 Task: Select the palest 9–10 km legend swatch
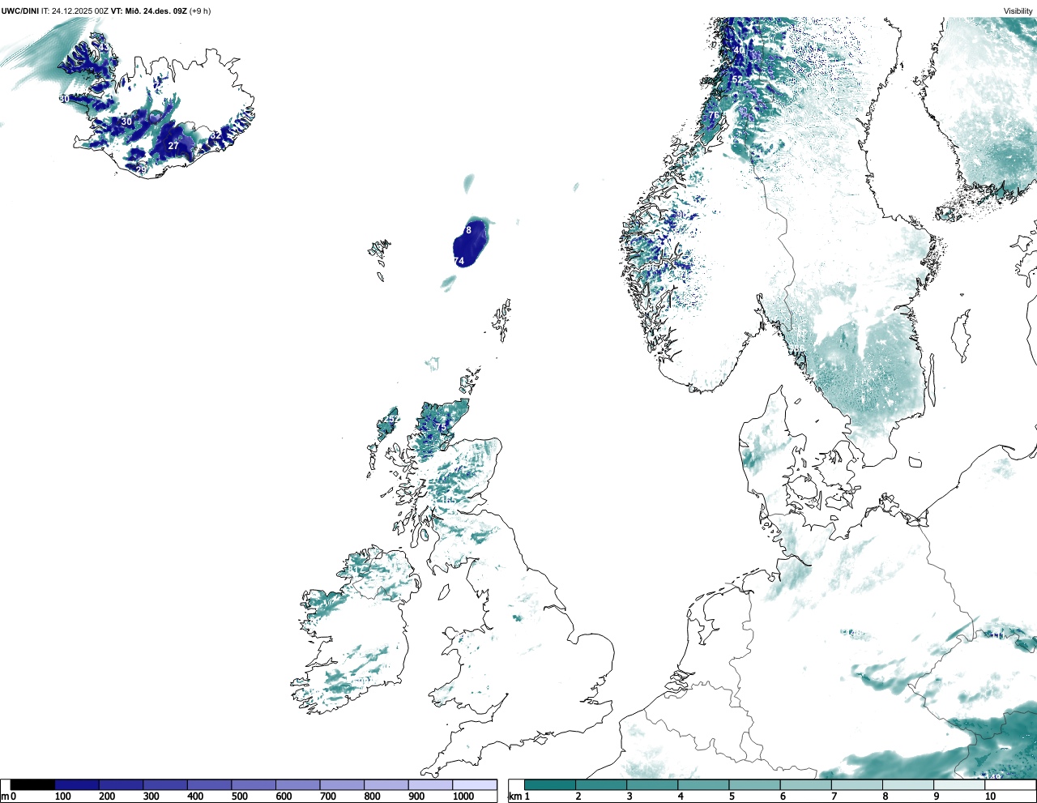pyautogui.click(x=960, y=785)
